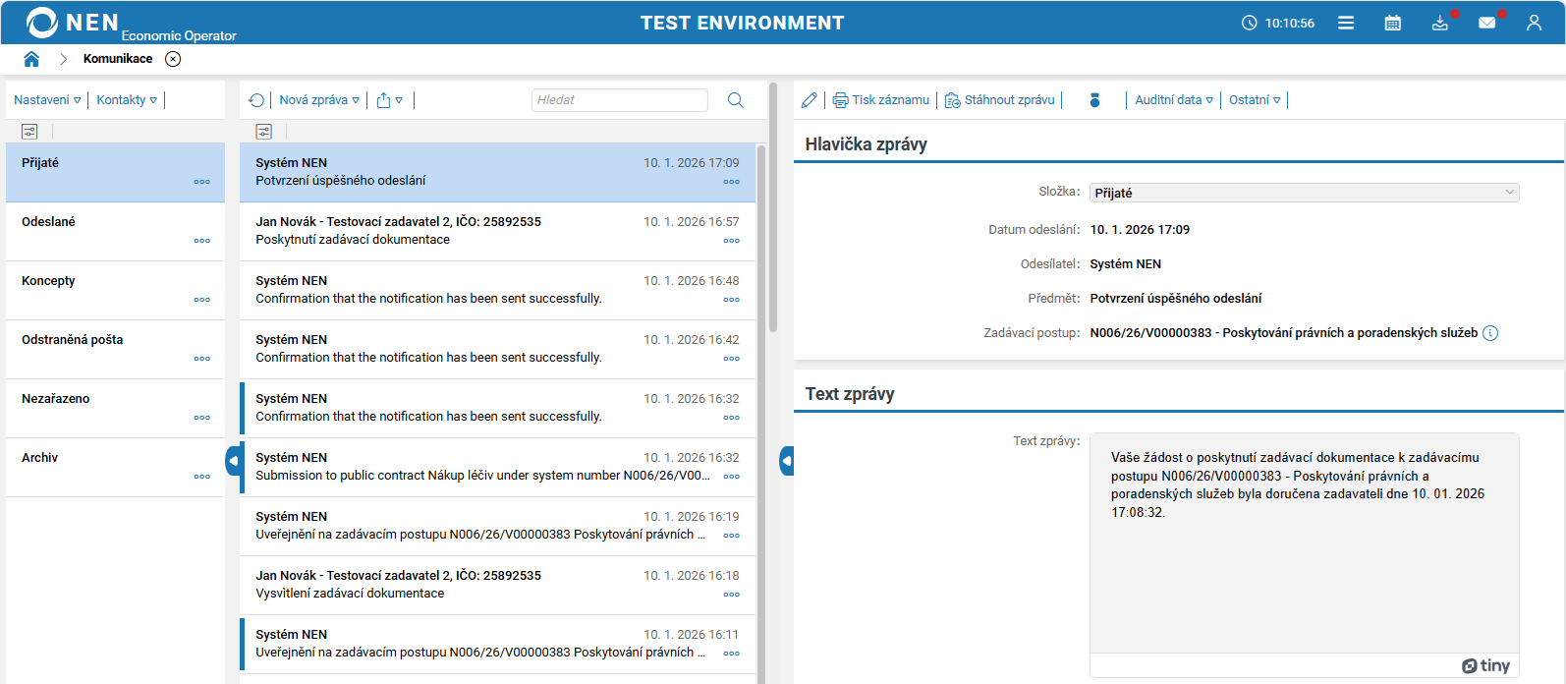Expand the Auditní data dropdown
Image resolution: width=1566 pixels, height=684 pixels.
point(1173,100)
